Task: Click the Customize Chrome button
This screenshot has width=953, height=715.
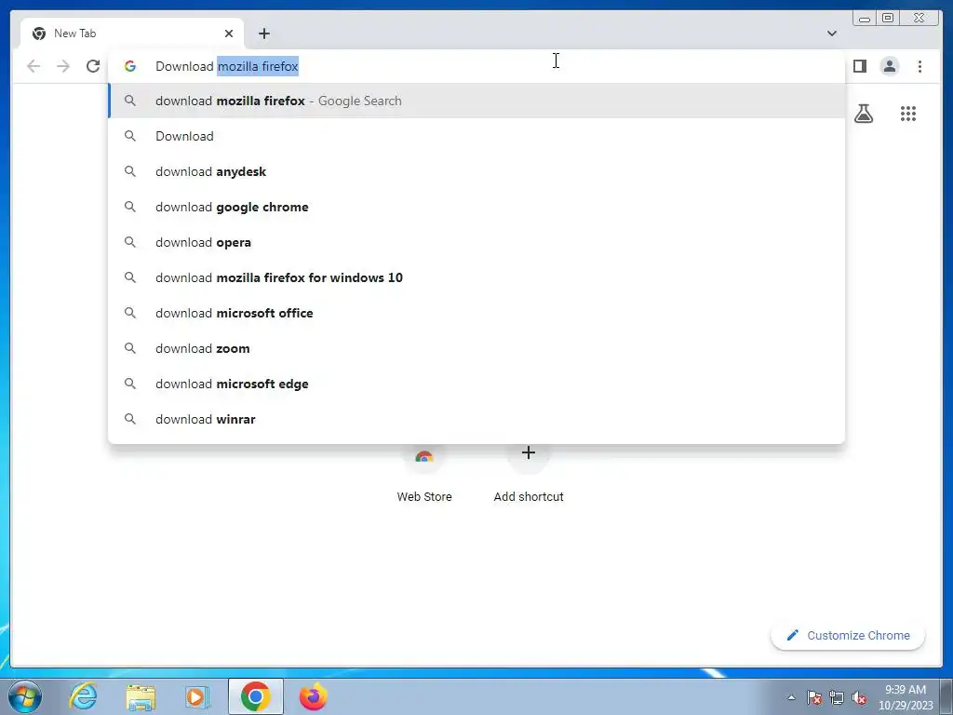Action: (848, 635)
